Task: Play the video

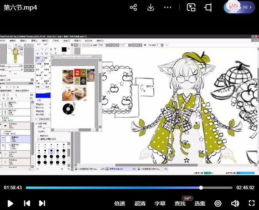Action: (x=10, y=203)
